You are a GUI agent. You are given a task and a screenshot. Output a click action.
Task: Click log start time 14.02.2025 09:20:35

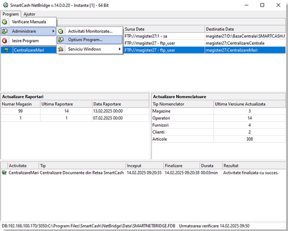(x=144, y=173)
